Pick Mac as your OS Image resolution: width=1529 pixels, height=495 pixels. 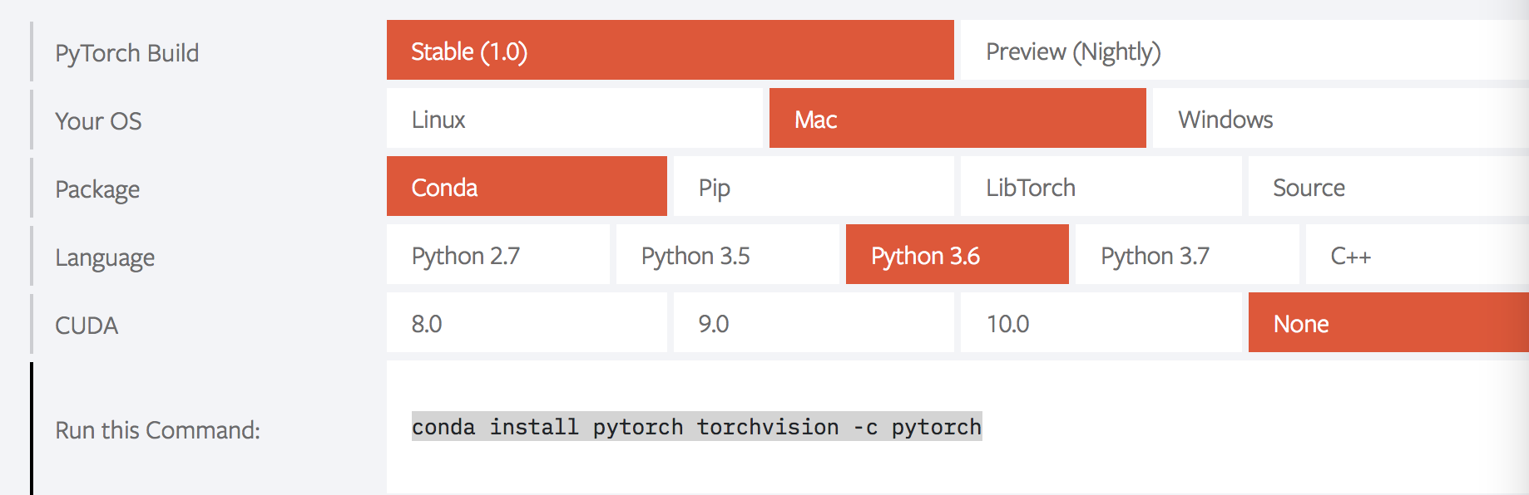coord(957,118)
